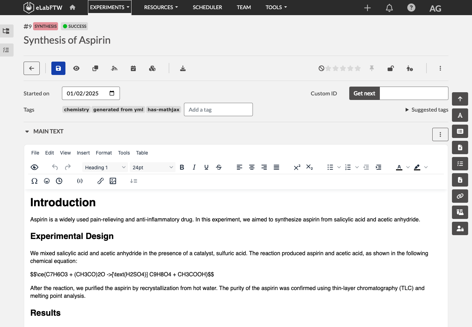The height and width of the screenshot is (327, 472).
Task: Insert date and time with the clock icon
Action: (x=59, y=181)
